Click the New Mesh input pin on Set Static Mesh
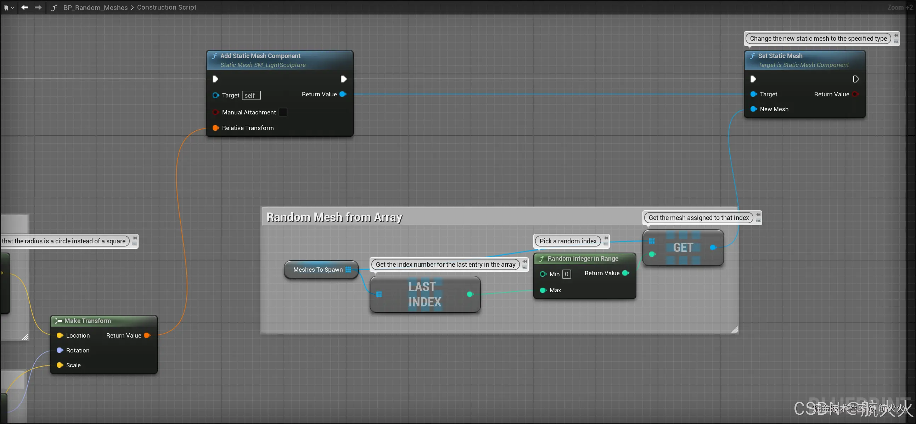 [753, 109]
